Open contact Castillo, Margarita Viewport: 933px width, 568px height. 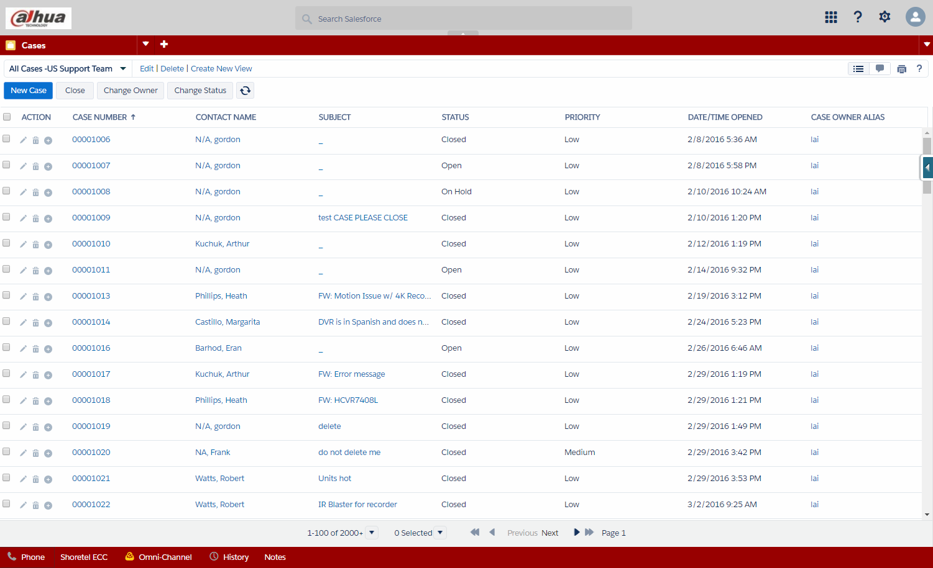pos(228,322)
